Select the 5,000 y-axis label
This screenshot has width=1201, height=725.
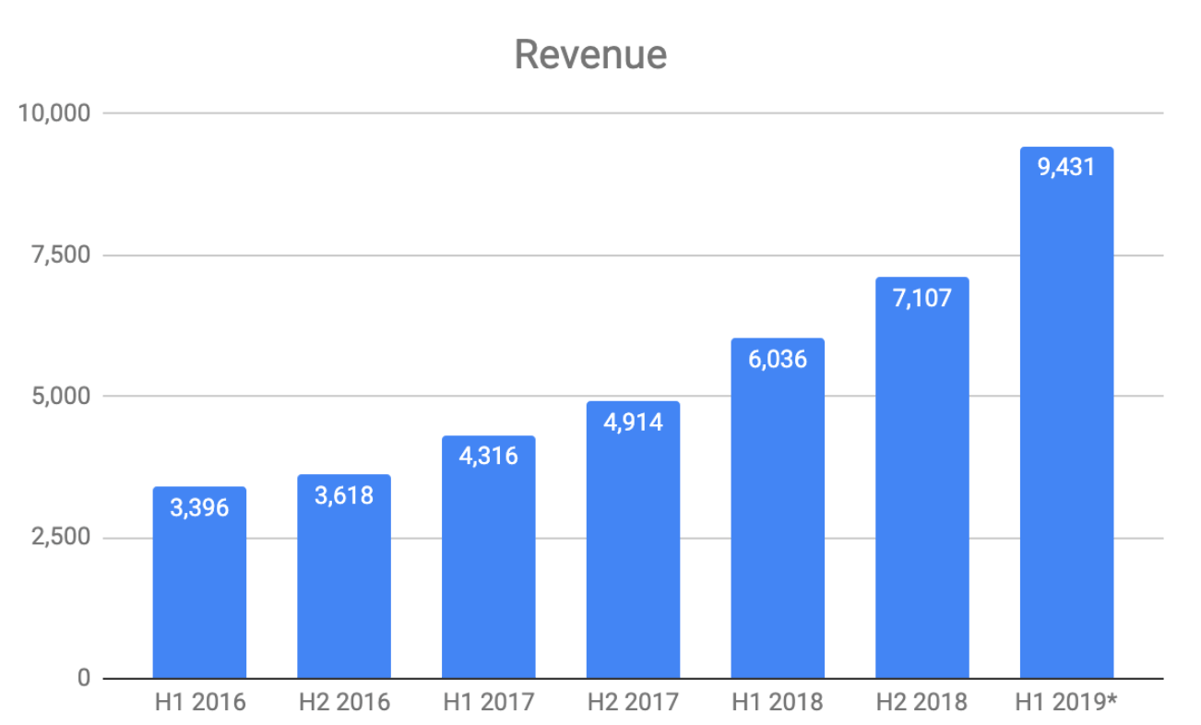(x=60, y=397)
